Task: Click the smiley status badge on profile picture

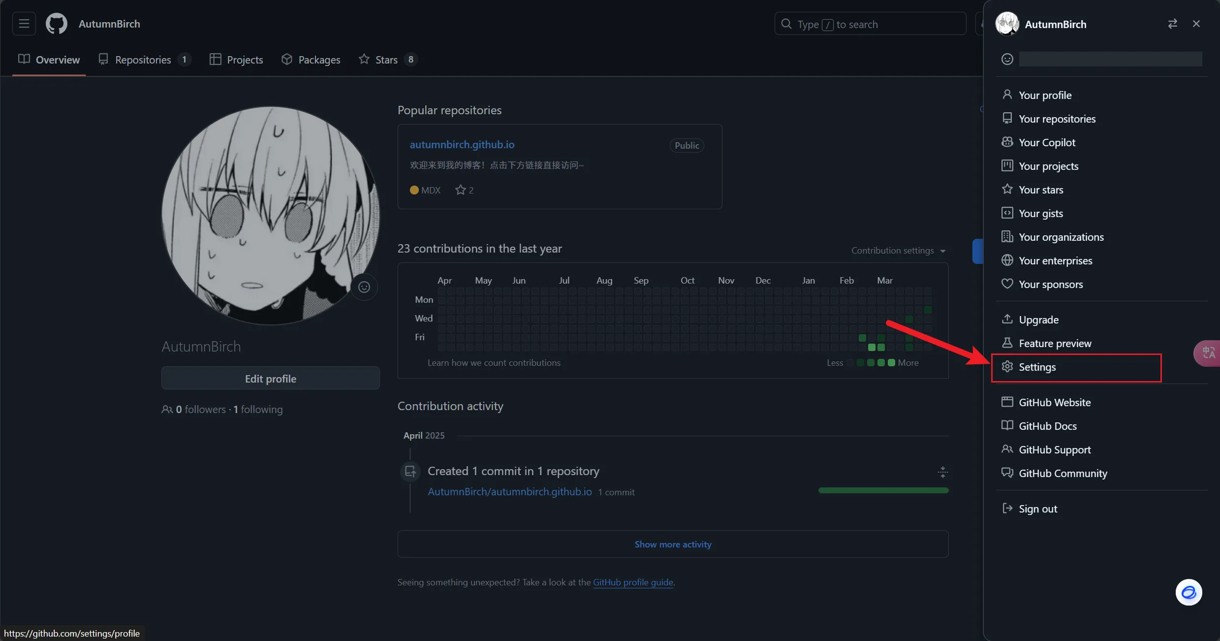Action: [x=364, y=287]
